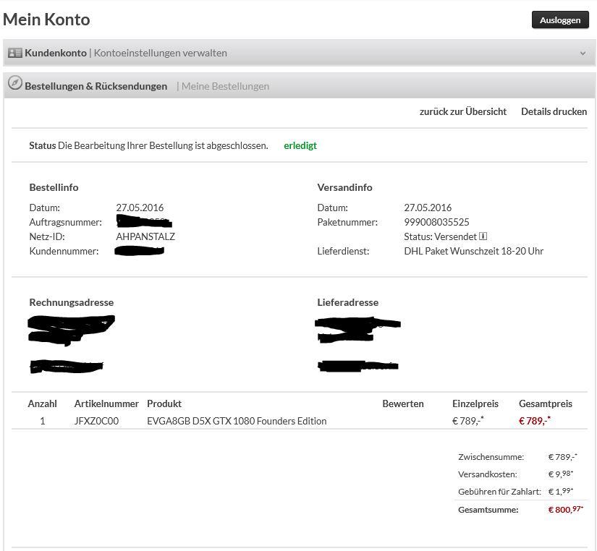Click the Mein Konto page heading
597x551 pixels.
pos(46,20)
